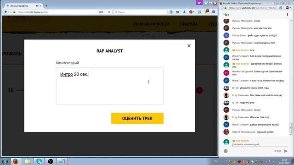Viewport: 294px width, 165px height.
Task: Click Сергей Монохромов avatar in chat
Action: 226,132
